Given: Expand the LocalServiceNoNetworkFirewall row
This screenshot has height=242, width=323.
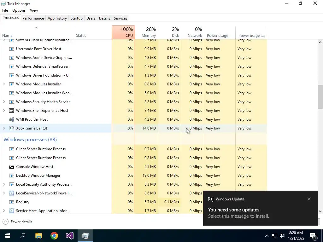Looking at the screenshot, I should click(x=4, y=193).
